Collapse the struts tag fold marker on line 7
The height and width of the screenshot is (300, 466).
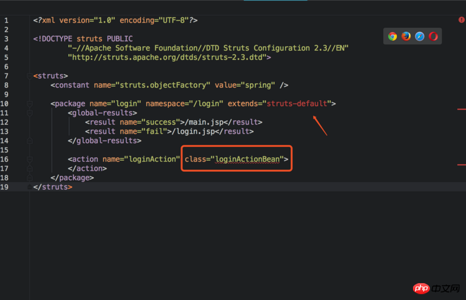click(30, 76)
